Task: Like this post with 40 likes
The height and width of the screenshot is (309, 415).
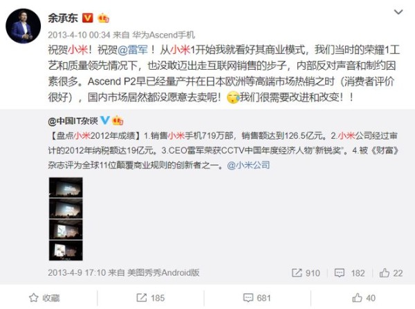Action: [x=364, y=298]
